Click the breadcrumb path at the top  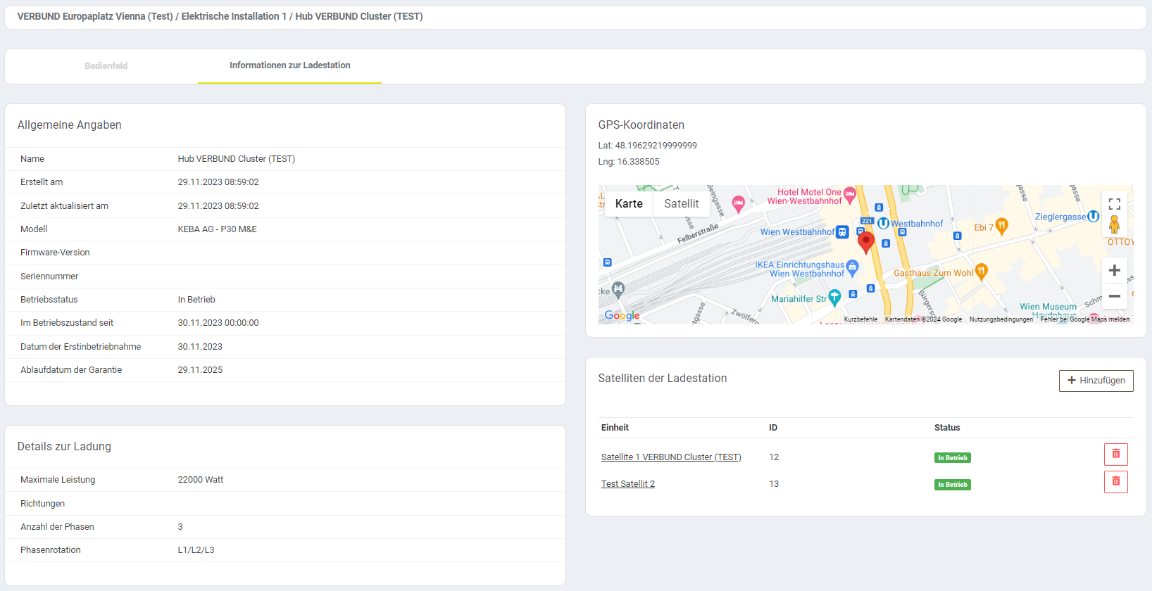tap(220, 16)
